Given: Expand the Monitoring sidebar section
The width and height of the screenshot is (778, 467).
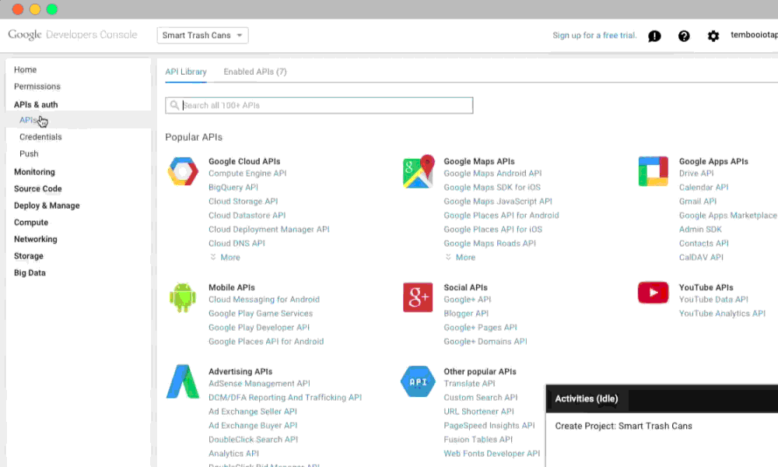Looking at the screenshot, I should coord(34,172).
